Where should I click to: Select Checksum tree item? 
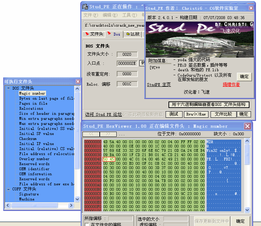[x=28, y=139]
